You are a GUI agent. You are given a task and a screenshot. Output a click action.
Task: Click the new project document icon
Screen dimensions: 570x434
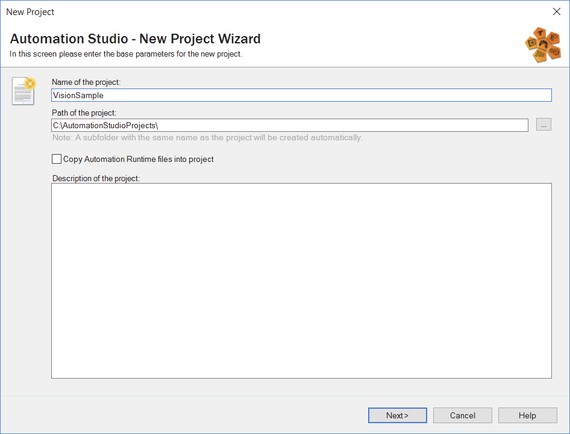pos(23,91)
